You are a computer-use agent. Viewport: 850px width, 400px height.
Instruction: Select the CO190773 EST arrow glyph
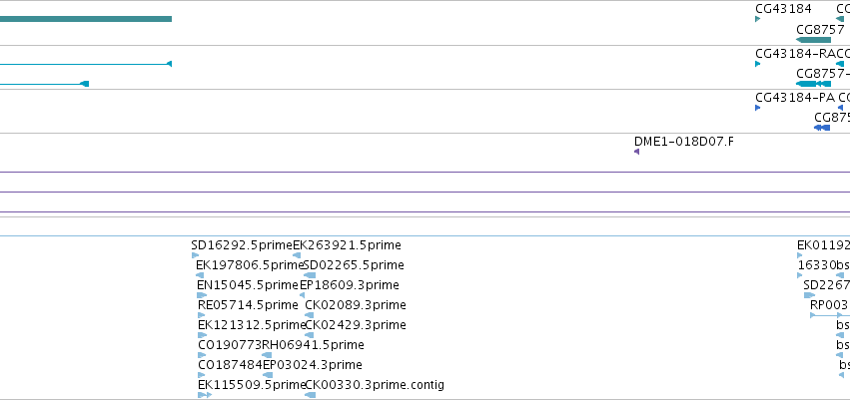[x=202, y=355]
